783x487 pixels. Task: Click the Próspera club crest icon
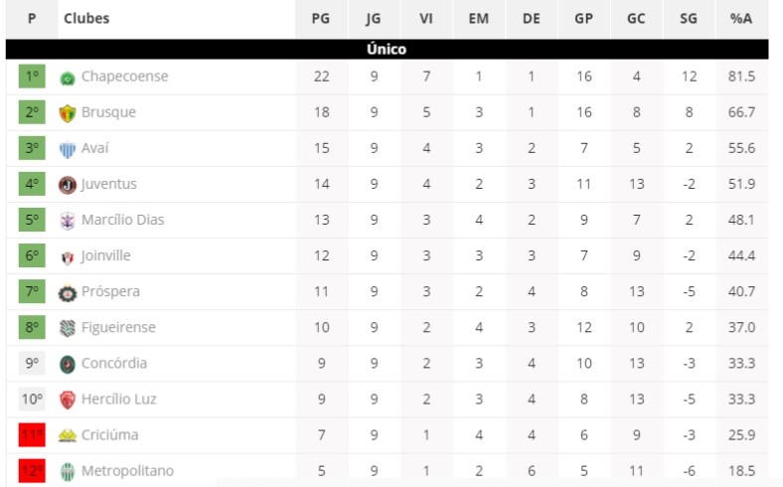(68, 293)
